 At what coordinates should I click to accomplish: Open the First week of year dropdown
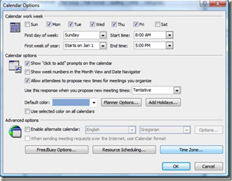coord(103,46)
